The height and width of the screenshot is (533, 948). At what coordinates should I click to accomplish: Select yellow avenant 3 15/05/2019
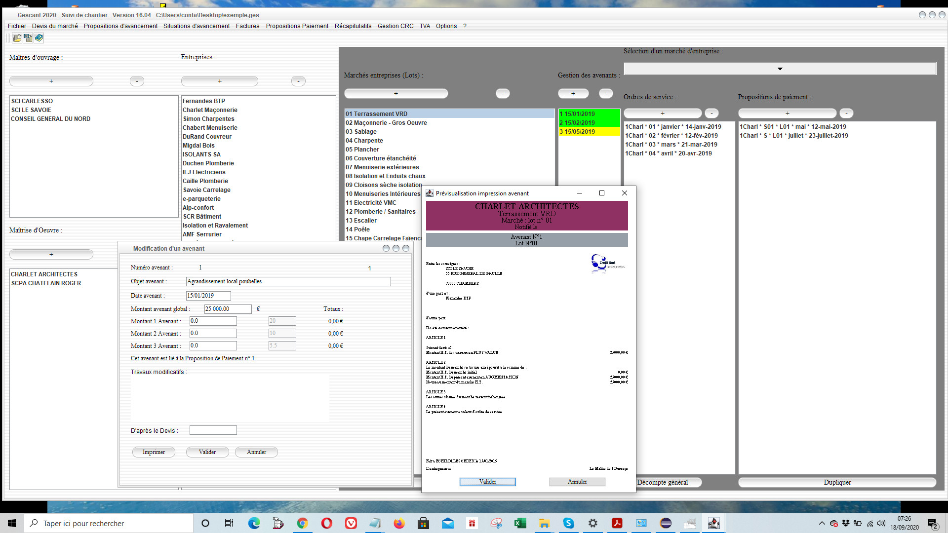click(589, 132)
